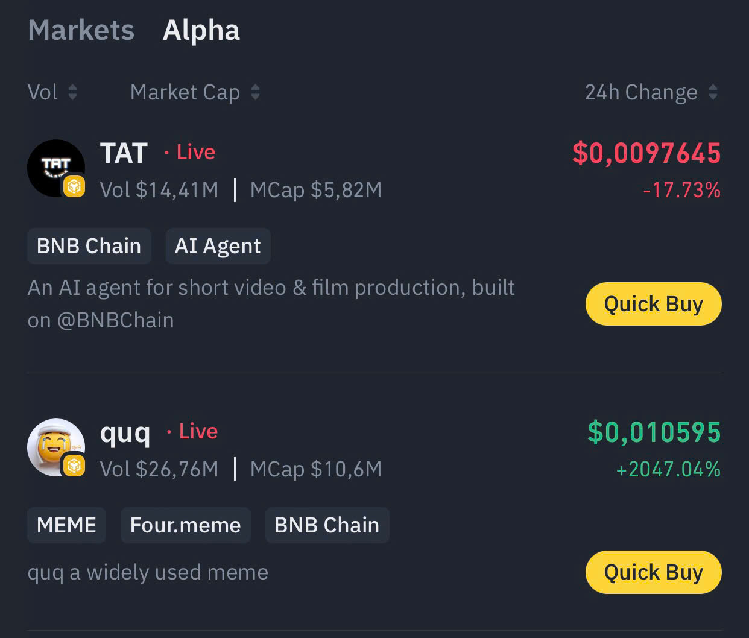Open TAT price $0,0097645
Viewport: 749px width, 638px height.
(646, 153)
